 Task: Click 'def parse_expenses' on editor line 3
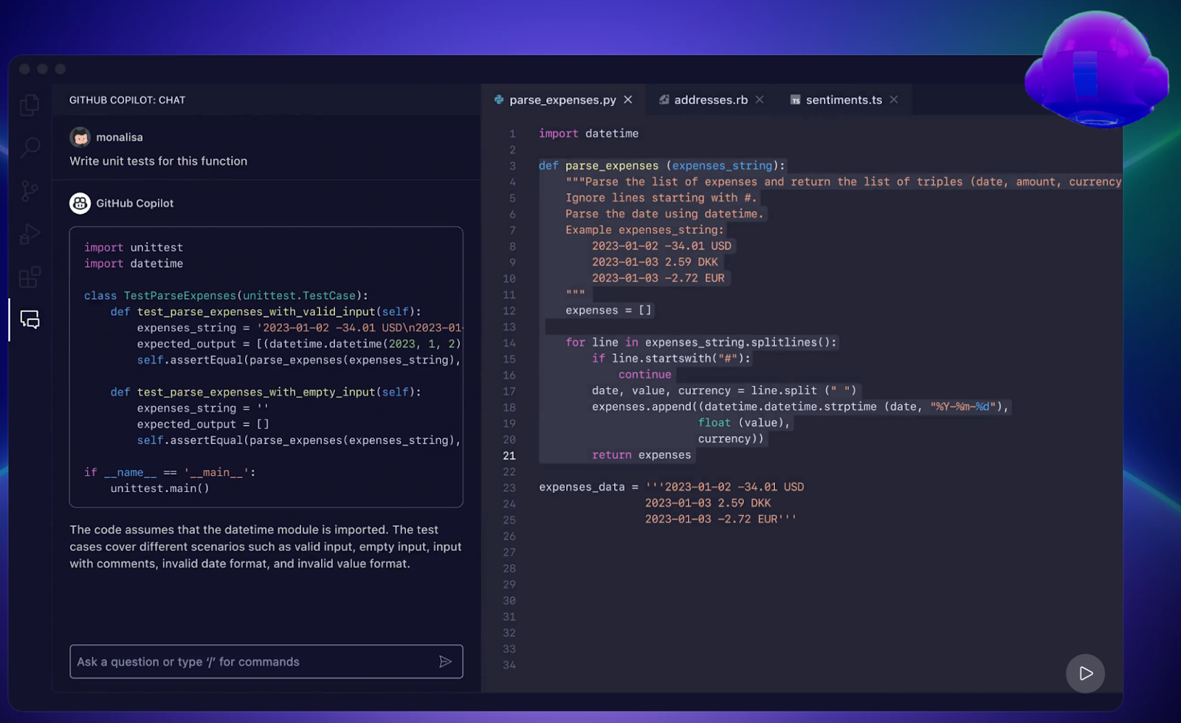599,165
